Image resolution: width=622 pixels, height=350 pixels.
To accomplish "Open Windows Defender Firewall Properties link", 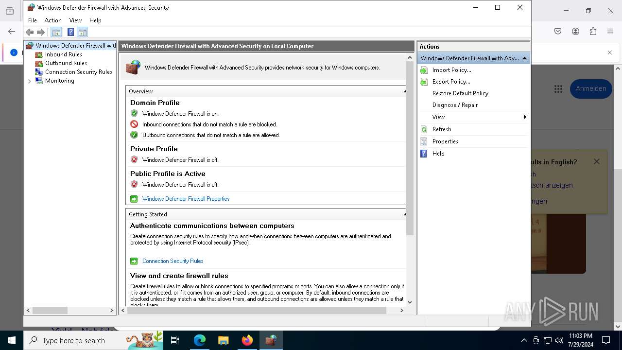I will pyautogui.click(x=186, y=199).
